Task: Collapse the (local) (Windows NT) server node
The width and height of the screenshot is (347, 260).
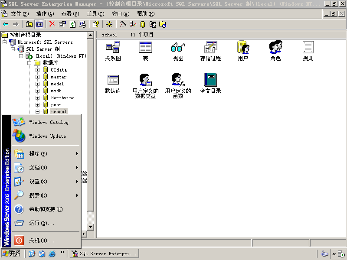Action: point(21,56)
